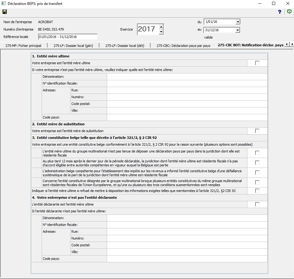Select the 275-CBC: Déclaration pays par pays tab

tap(183, 46)
